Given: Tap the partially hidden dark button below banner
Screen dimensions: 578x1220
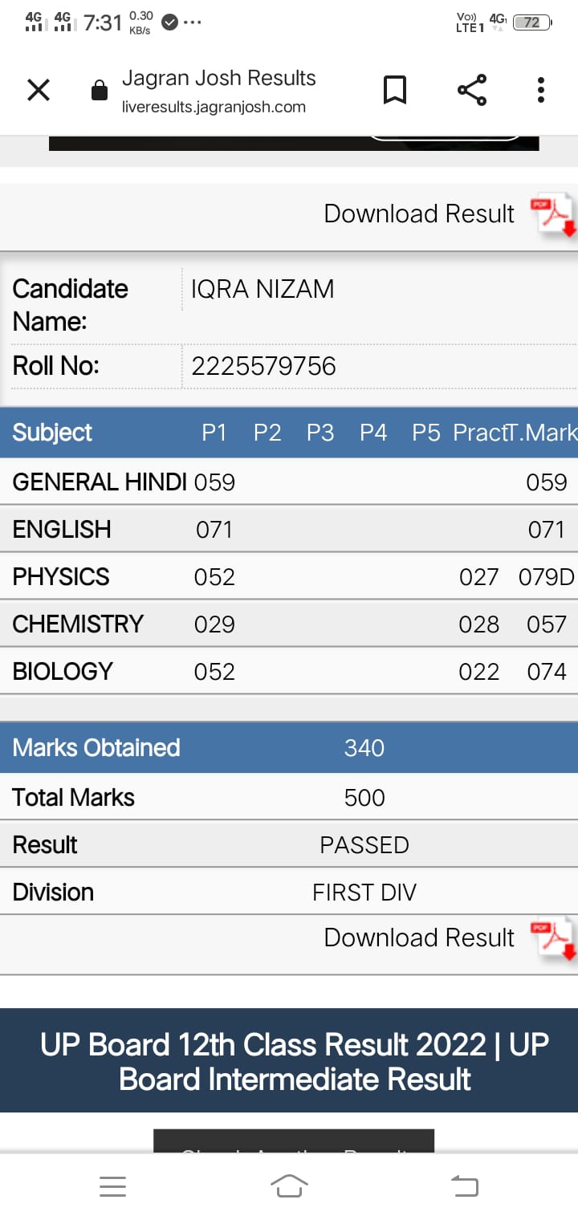Looking at the screenshot, I should coord(294,1141).
